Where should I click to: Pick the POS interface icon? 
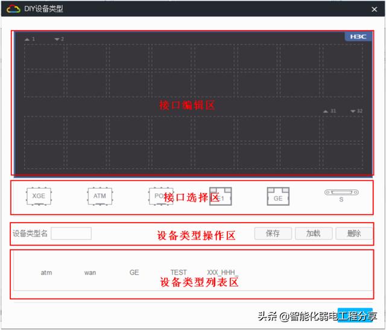pyautogui.click(x=158, y=196)
